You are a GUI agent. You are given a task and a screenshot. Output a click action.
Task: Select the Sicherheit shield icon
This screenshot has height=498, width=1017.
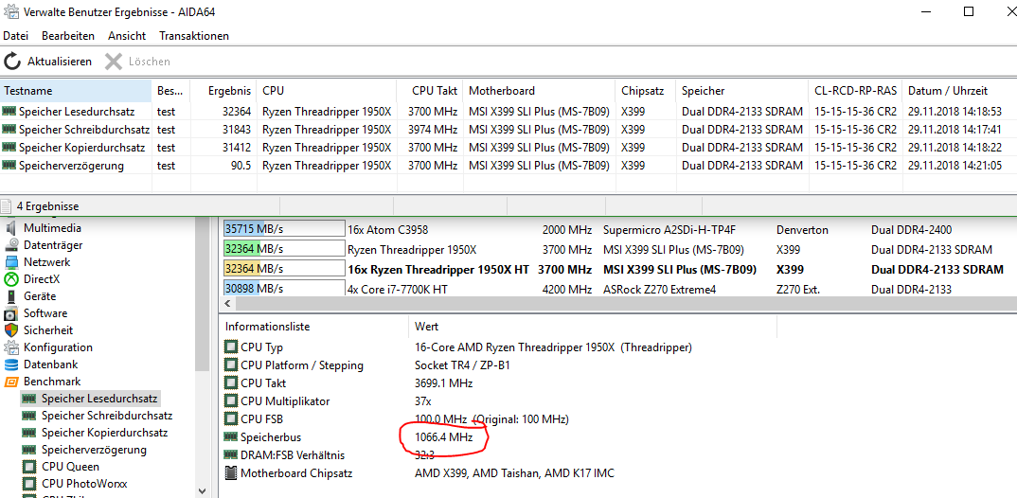point(11,330)
